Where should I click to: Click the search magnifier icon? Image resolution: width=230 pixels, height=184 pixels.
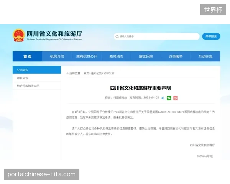tap(117, 36)
